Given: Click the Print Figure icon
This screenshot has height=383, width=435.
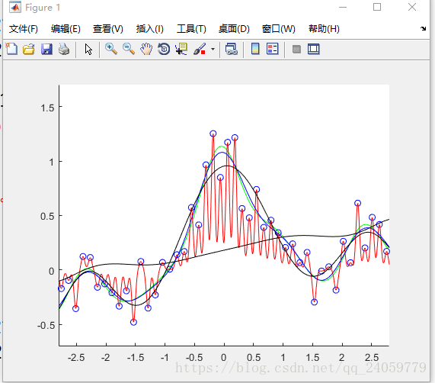Looking at the screenshot, I should click(x=64, y=49).
